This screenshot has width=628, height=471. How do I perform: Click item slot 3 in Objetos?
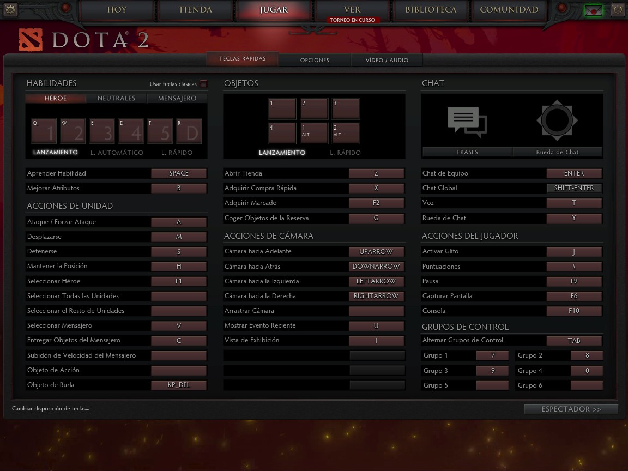click(346, 109)
